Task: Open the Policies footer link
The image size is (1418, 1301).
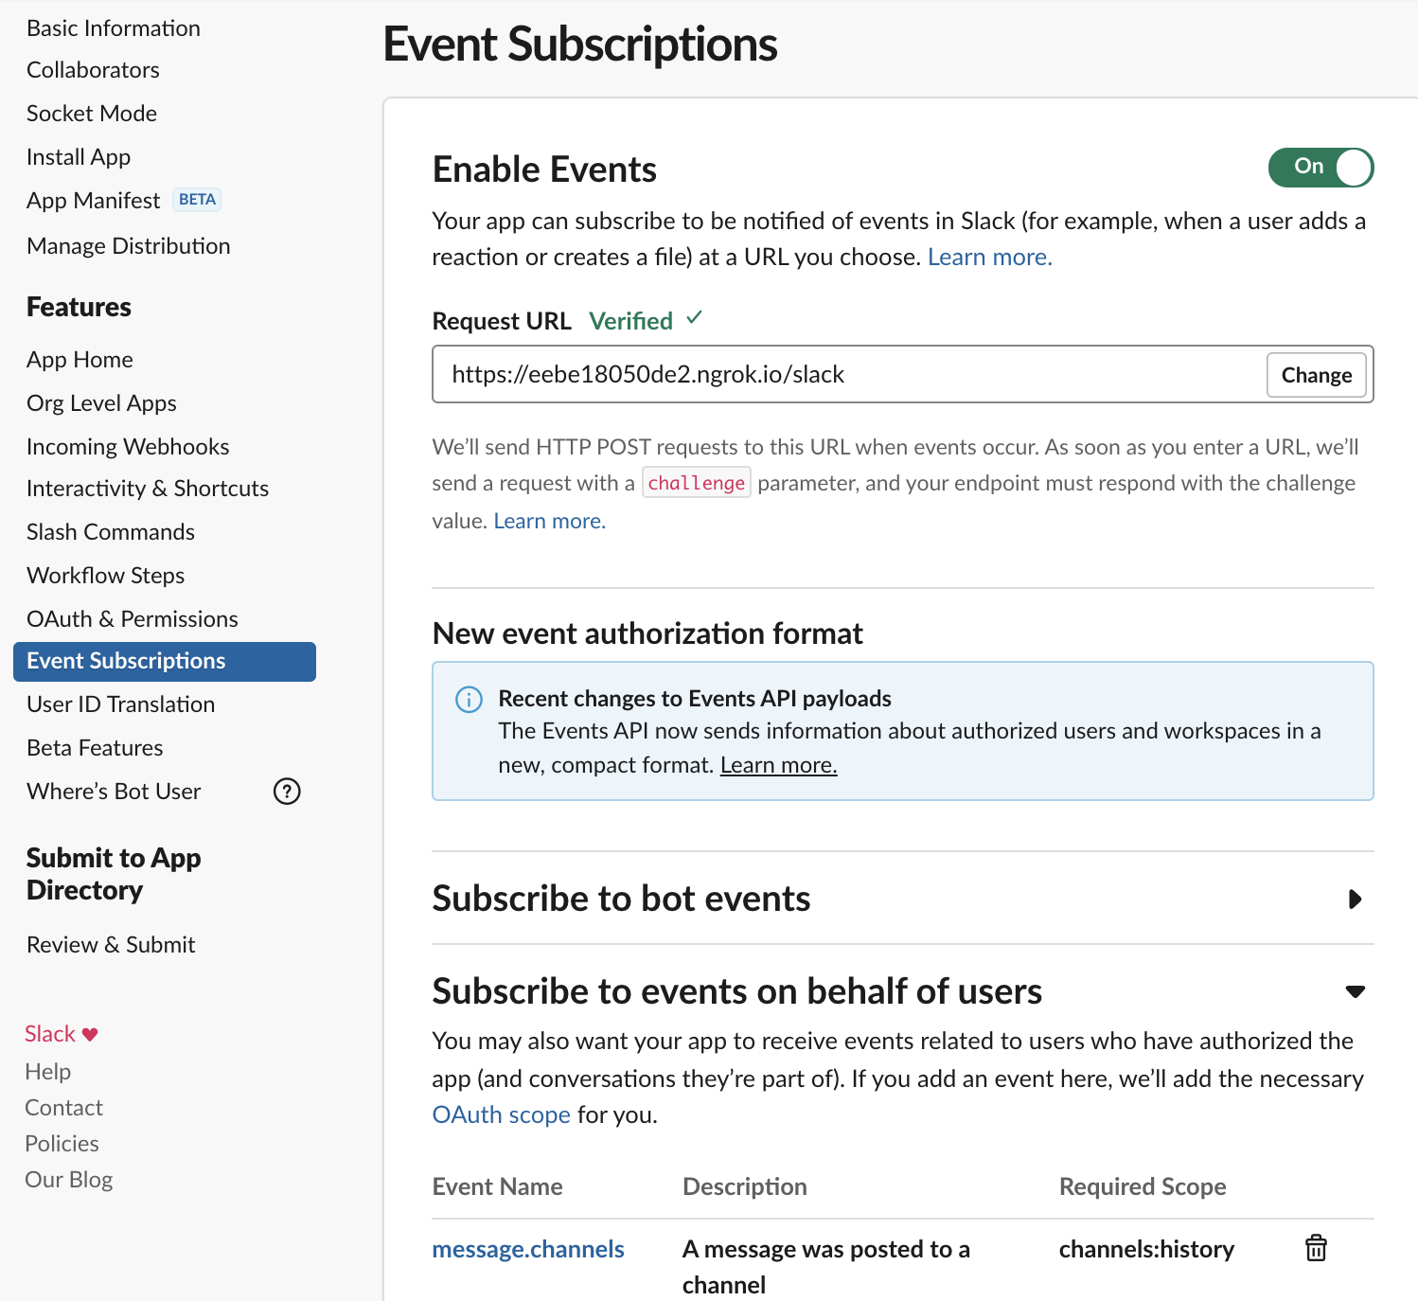Action: pos(62,1144)
